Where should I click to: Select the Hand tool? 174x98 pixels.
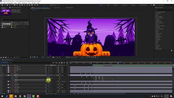(7, 5)
